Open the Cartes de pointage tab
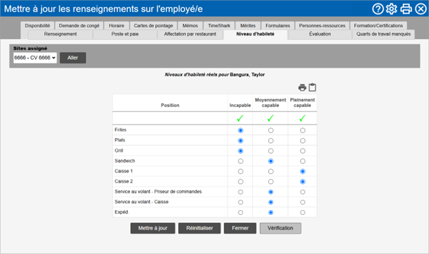429x254 pixels. click(153, 25)
